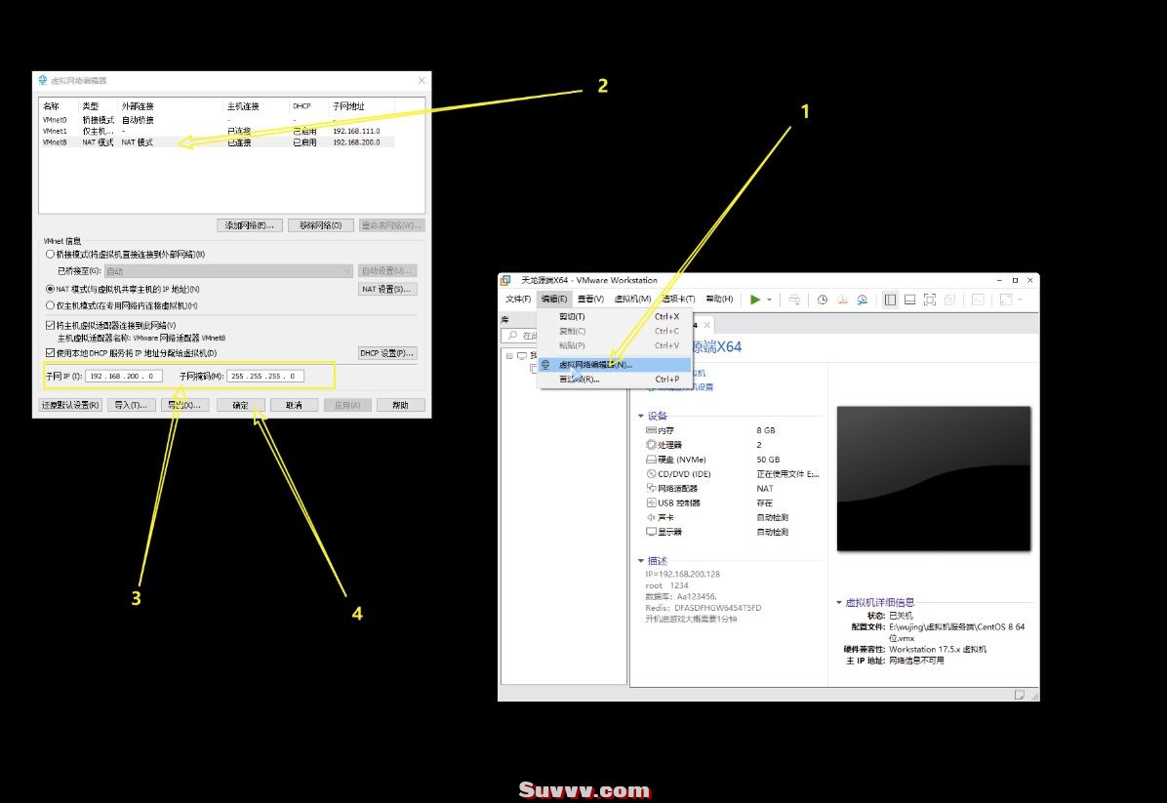Click the CD/DVD (IDE) device icon
The image size is (1167, 803).
[x=651, y=473]
